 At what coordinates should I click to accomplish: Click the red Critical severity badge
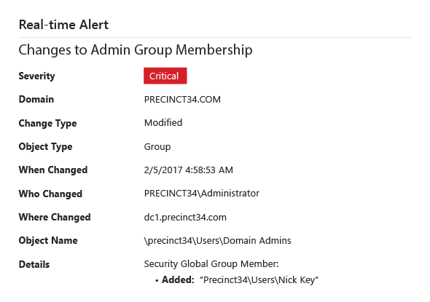coord(165,76)
